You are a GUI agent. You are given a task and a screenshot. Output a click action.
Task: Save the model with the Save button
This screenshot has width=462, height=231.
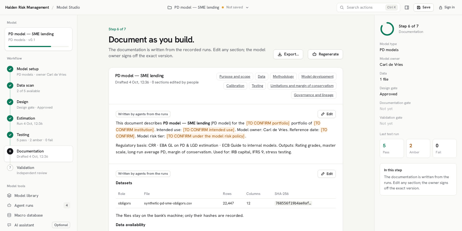tap(424, 8)
